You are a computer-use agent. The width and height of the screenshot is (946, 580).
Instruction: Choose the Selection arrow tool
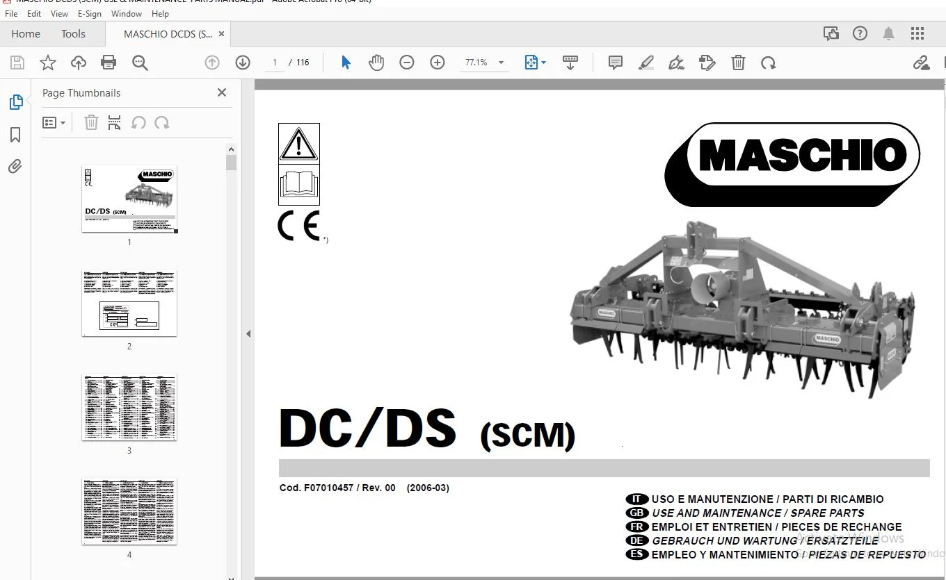[x=346, y=63]
